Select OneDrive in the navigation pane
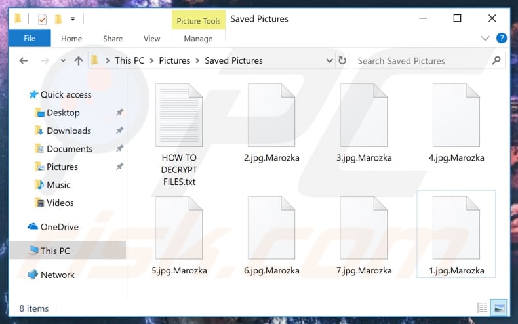This screenshot has height=324, width=518. pyautogui.click(x=59, y=227)
